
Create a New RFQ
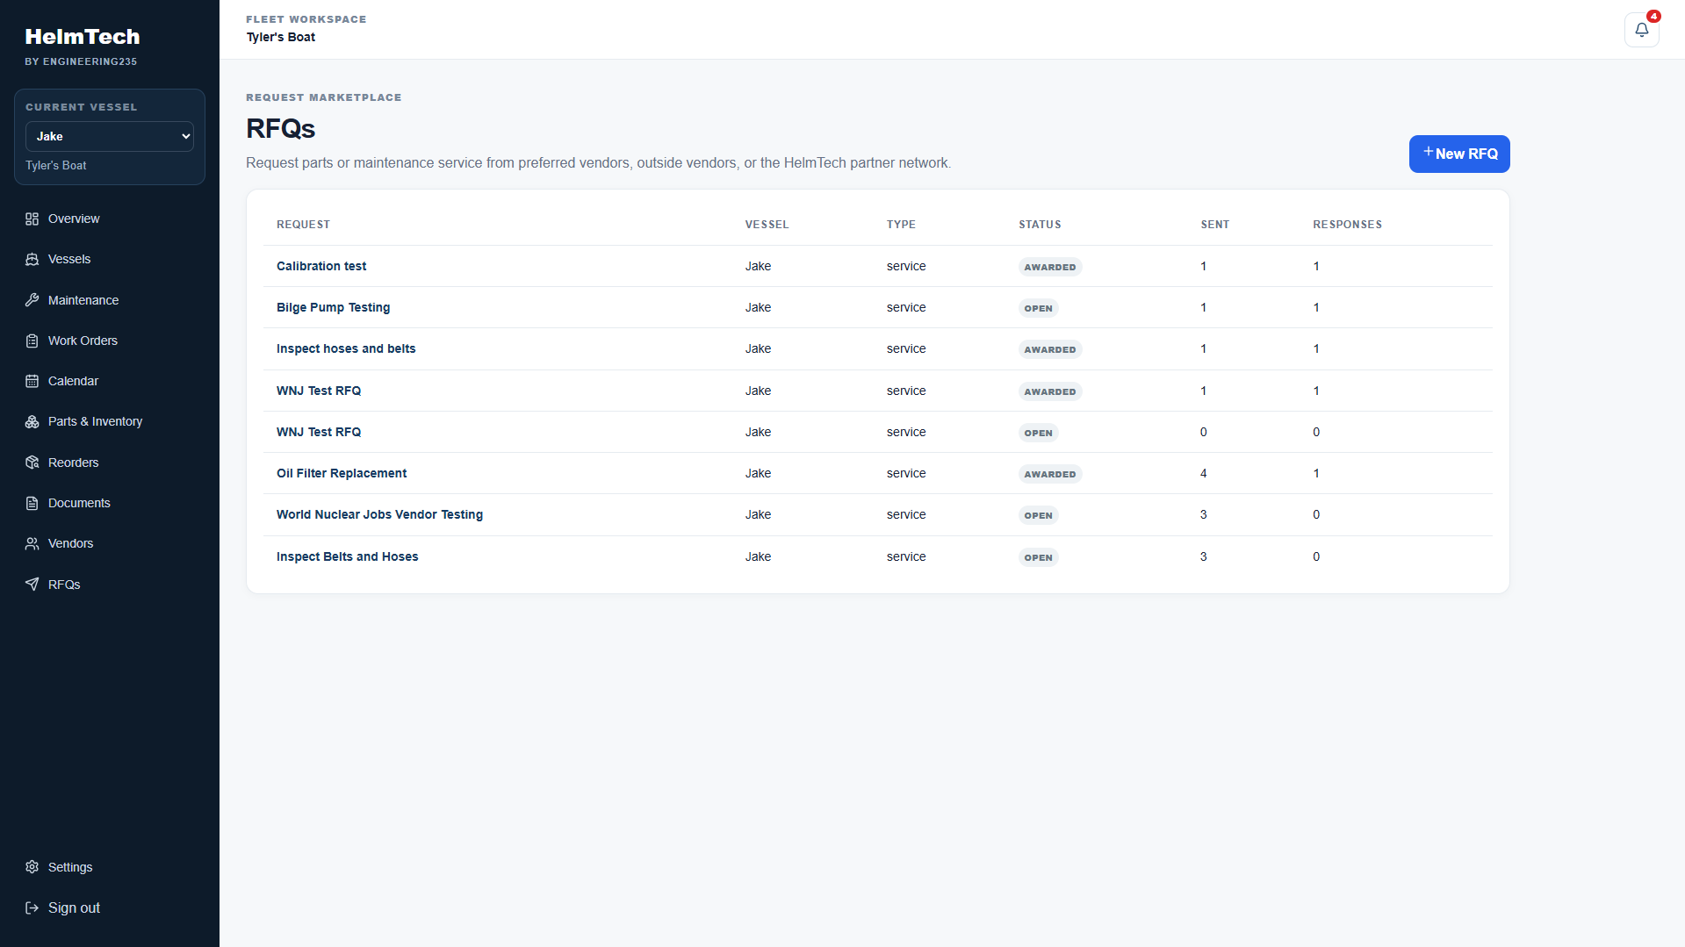click(x=1459, y=154)
